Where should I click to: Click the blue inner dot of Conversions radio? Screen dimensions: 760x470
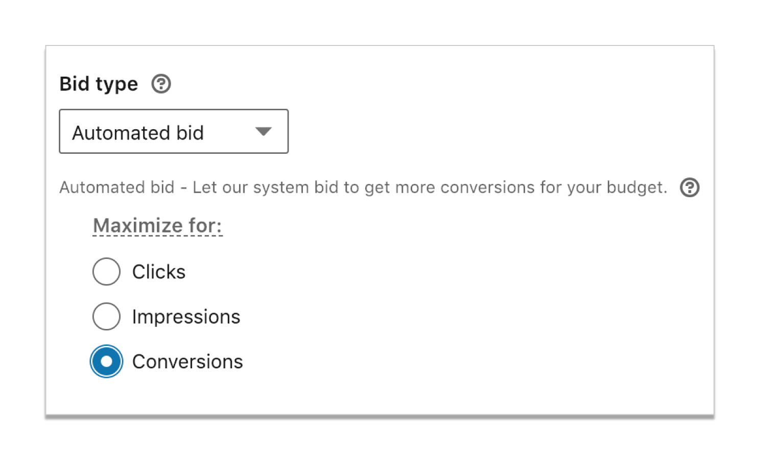(x=106, y=361)
